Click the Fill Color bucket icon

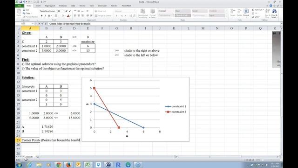63,15
